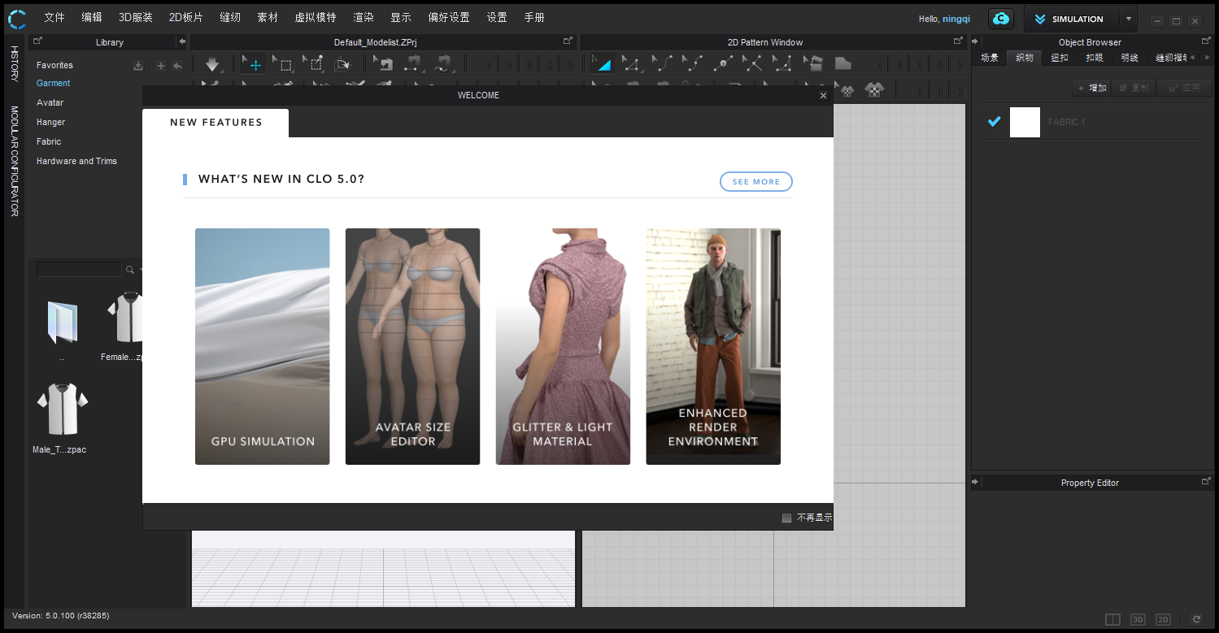Open the SIMULATION mode dropdown arrow
This screenshot has width=1219, height=633.
tap(1128, 19)
